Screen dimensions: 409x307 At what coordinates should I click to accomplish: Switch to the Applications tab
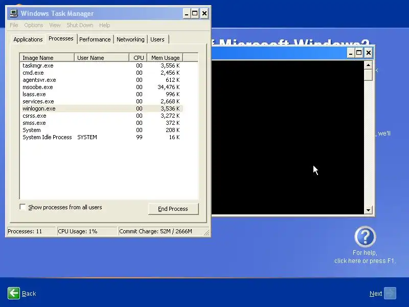click(x=28, y=39)
